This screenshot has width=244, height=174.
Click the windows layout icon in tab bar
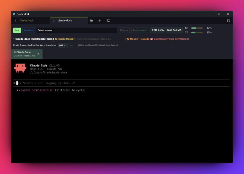point(108,21)
